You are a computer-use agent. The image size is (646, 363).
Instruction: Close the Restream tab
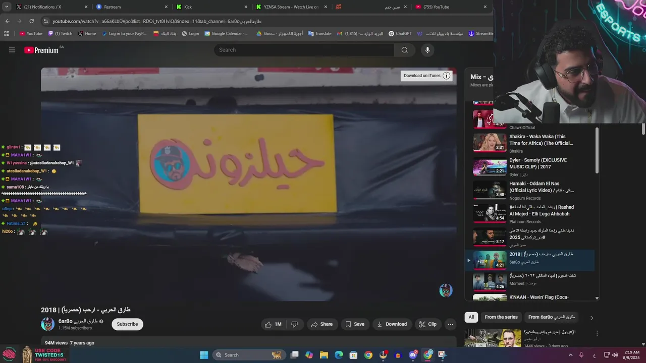pyautogui.click(x=166, y=7)
